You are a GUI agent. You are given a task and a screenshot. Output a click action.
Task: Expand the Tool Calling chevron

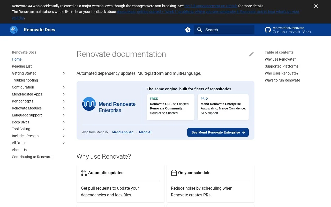(64, 129)
